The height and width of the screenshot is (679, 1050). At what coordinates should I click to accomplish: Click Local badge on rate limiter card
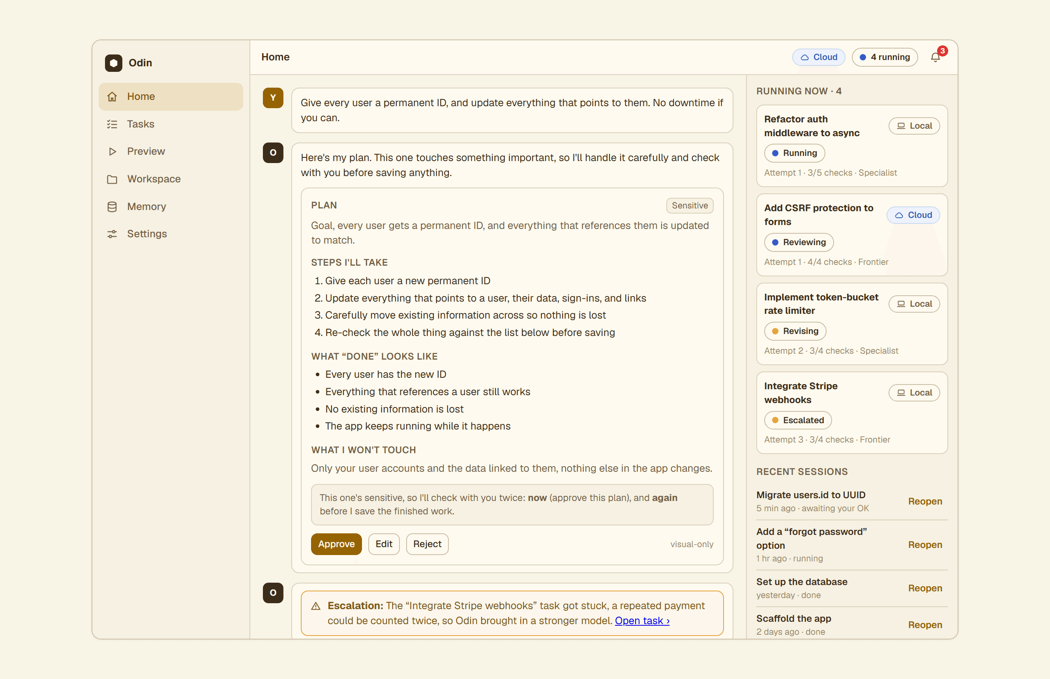(x=914, y=304)
